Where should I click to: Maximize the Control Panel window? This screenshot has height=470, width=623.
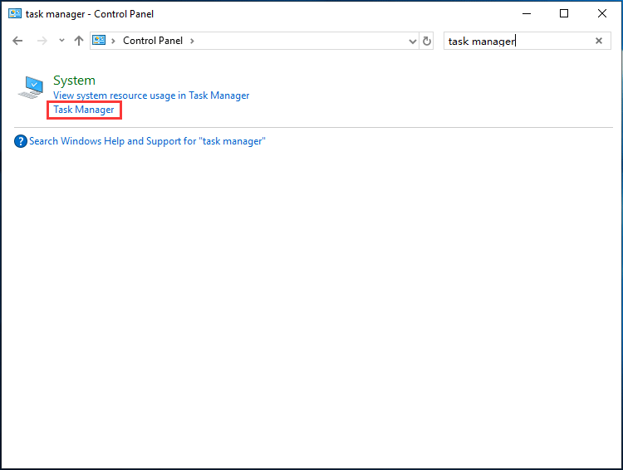click(564, 13)
